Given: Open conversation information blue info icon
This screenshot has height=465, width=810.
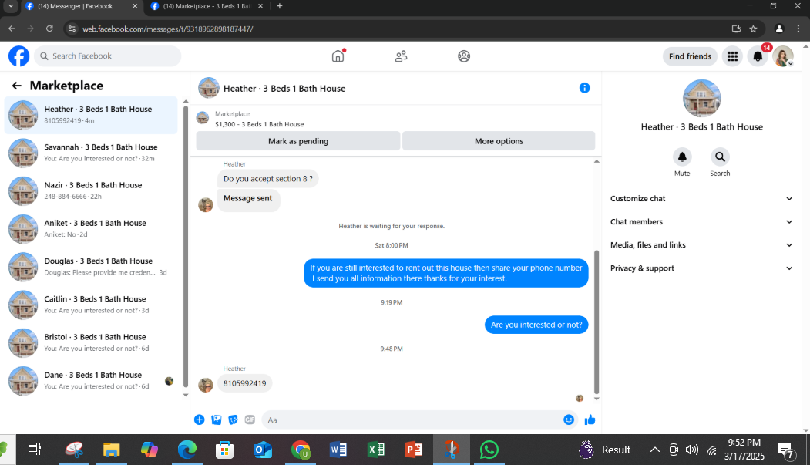Looking at the screenshot, I should click(x=584, y=88).
